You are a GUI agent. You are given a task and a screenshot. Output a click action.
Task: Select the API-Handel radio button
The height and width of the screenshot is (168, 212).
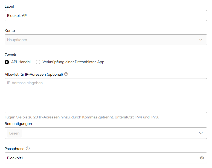click(7, 62)
